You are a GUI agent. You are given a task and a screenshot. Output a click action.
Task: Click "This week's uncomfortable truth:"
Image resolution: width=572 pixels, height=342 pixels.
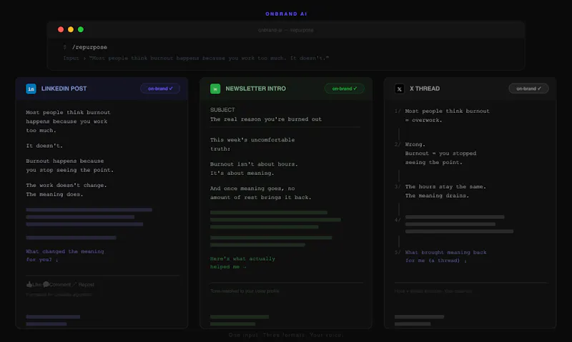coord(252,144)
